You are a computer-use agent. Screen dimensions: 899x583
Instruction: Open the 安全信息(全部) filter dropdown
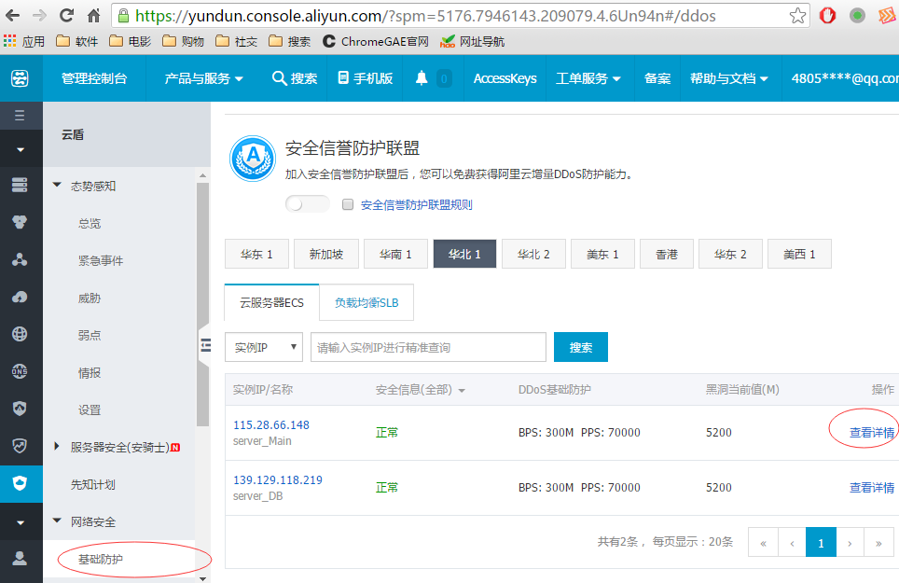click(x=421, y=390)
